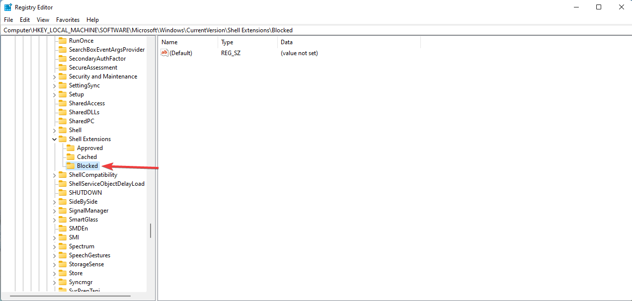Open the Help menu

pos(92,20)
